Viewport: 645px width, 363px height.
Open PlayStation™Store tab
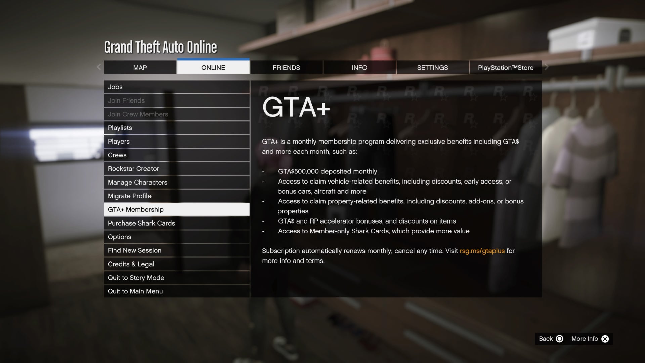506,67
